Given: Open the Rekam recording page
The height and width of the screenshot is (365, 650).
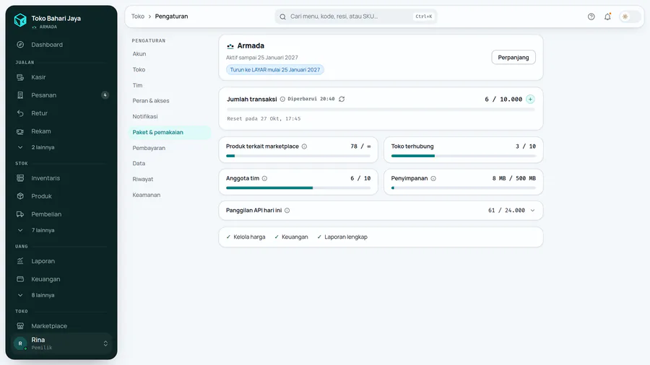Looking at the screenshot, I should coord(61,131).
